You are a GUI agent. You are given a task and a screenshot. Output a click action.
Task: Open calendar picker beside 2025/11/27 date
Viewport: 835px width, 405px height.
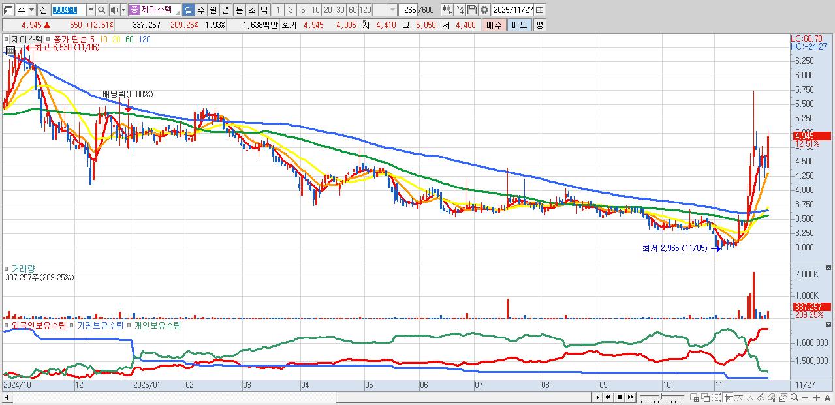(539, 10)
